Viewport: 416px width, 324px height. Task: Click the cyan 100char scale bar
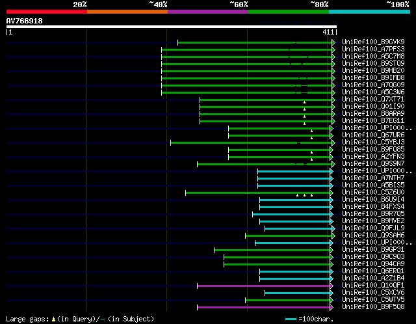(x=291, y=319)
